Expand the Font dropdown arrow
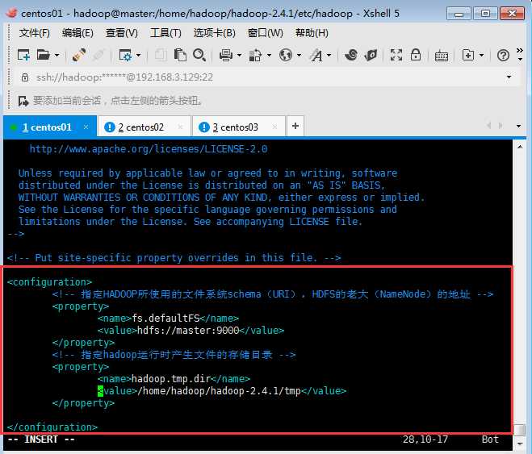 (329, 55)
